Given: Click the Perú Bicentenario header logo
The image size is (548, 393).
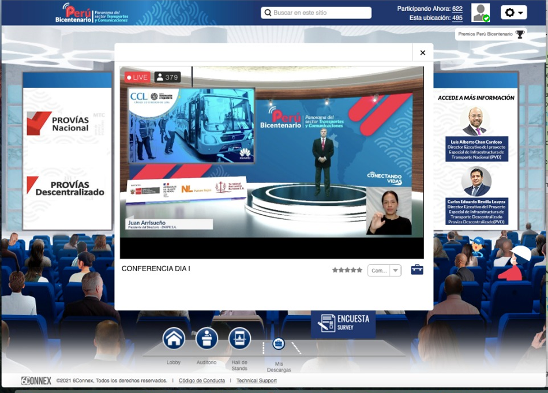Looking at the screenshot, I should coord(92,13).
